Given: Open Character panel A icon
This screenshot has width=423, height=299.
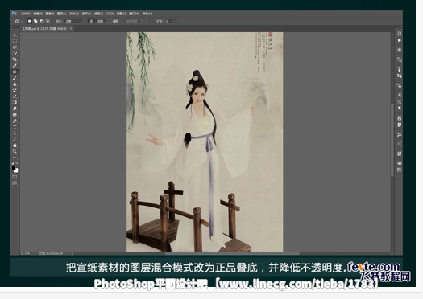Looking at the screenshot, I should (x=400, y=95).
